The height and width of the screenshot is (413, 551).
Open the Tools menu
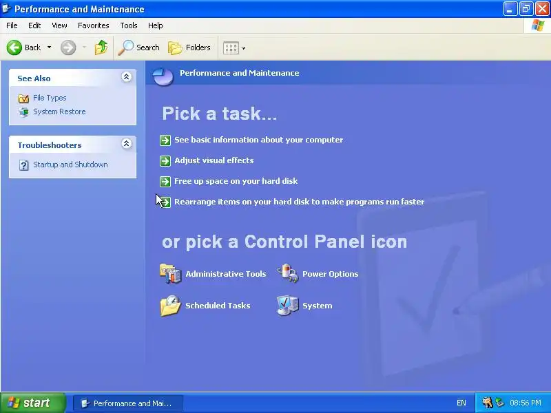pos(129,25)
